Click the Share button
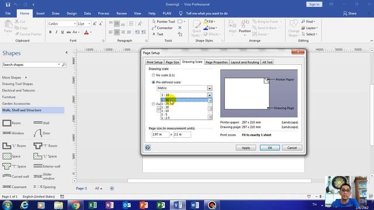The width and height of the screenshot is (374, 210). 350,13
